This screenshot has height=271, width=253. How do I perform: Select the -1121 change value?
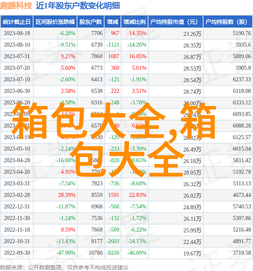click(113, 45)
